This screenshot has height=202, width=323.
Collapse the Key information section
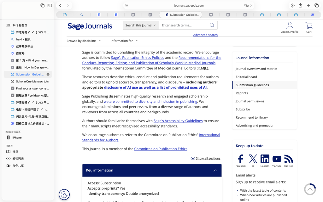[x=215, y=170]
